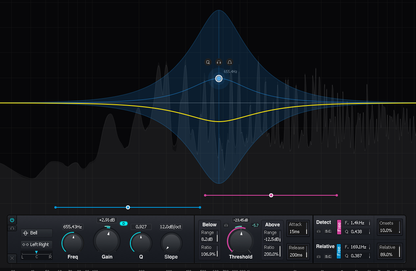Toggle the pink Free mode in the Detect section
The height and width of the screenshot is (271, 416).
pos(339,227)
